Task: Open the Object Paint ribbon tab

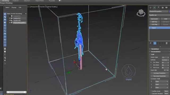Action: (40, 1)
